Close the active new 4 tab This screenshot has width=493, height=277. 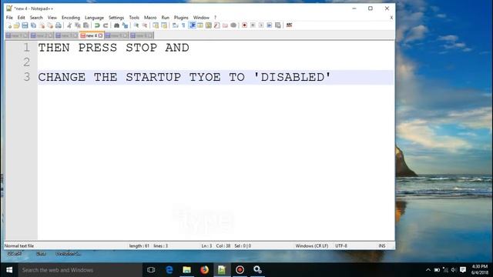coord(100,36)
